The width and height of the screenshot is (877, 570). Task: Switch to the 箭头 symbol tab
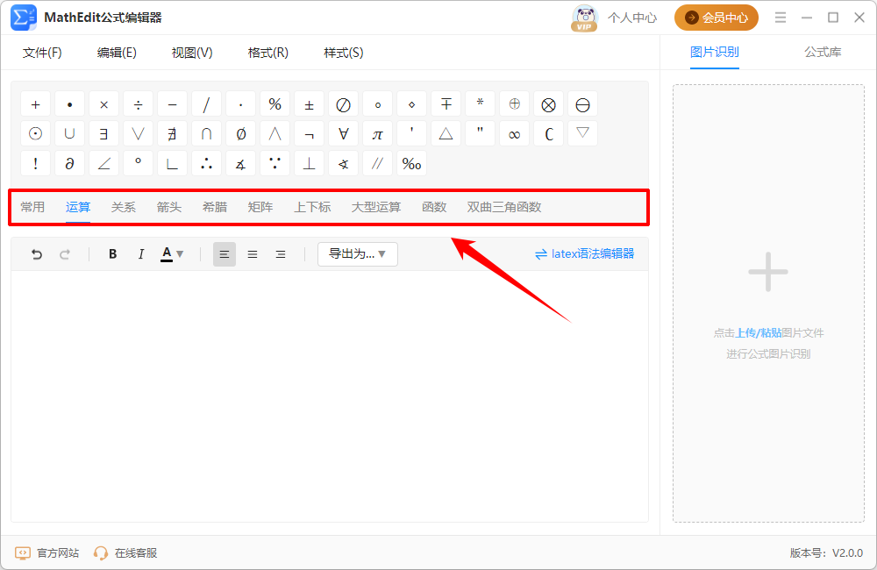click(x=169, y=207)
